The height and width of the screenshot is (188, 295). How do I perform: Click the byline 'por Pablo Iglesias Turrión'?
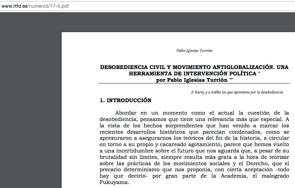(x=192, y=80)
